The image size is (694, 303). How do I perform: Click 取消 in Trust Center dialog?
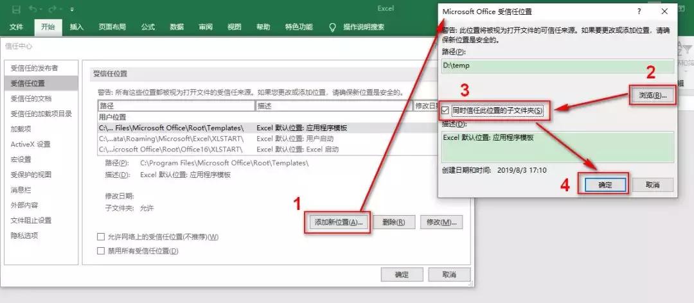pos(449,275)
